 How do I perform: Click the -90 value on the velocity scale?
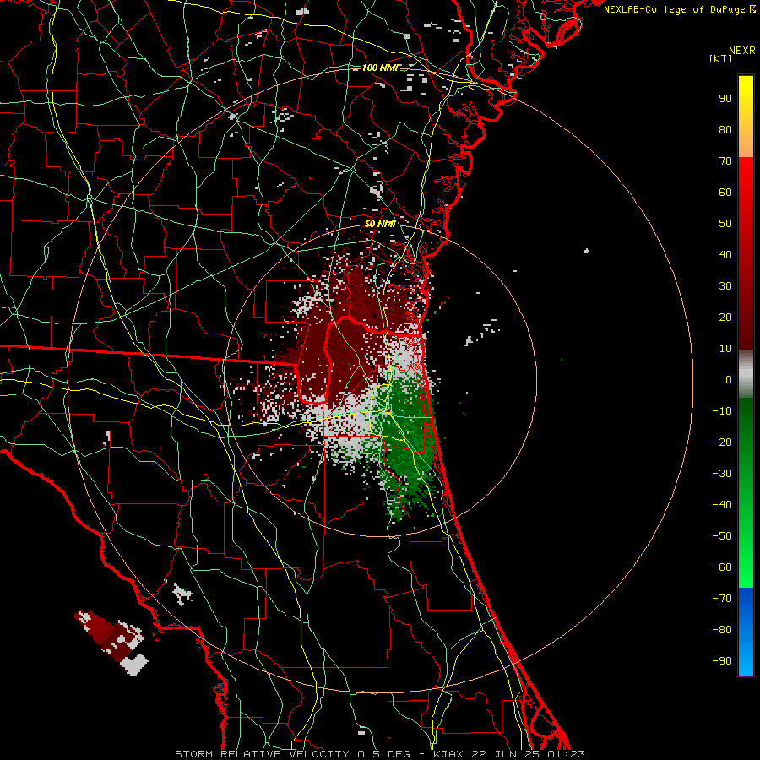click(722, 661)
